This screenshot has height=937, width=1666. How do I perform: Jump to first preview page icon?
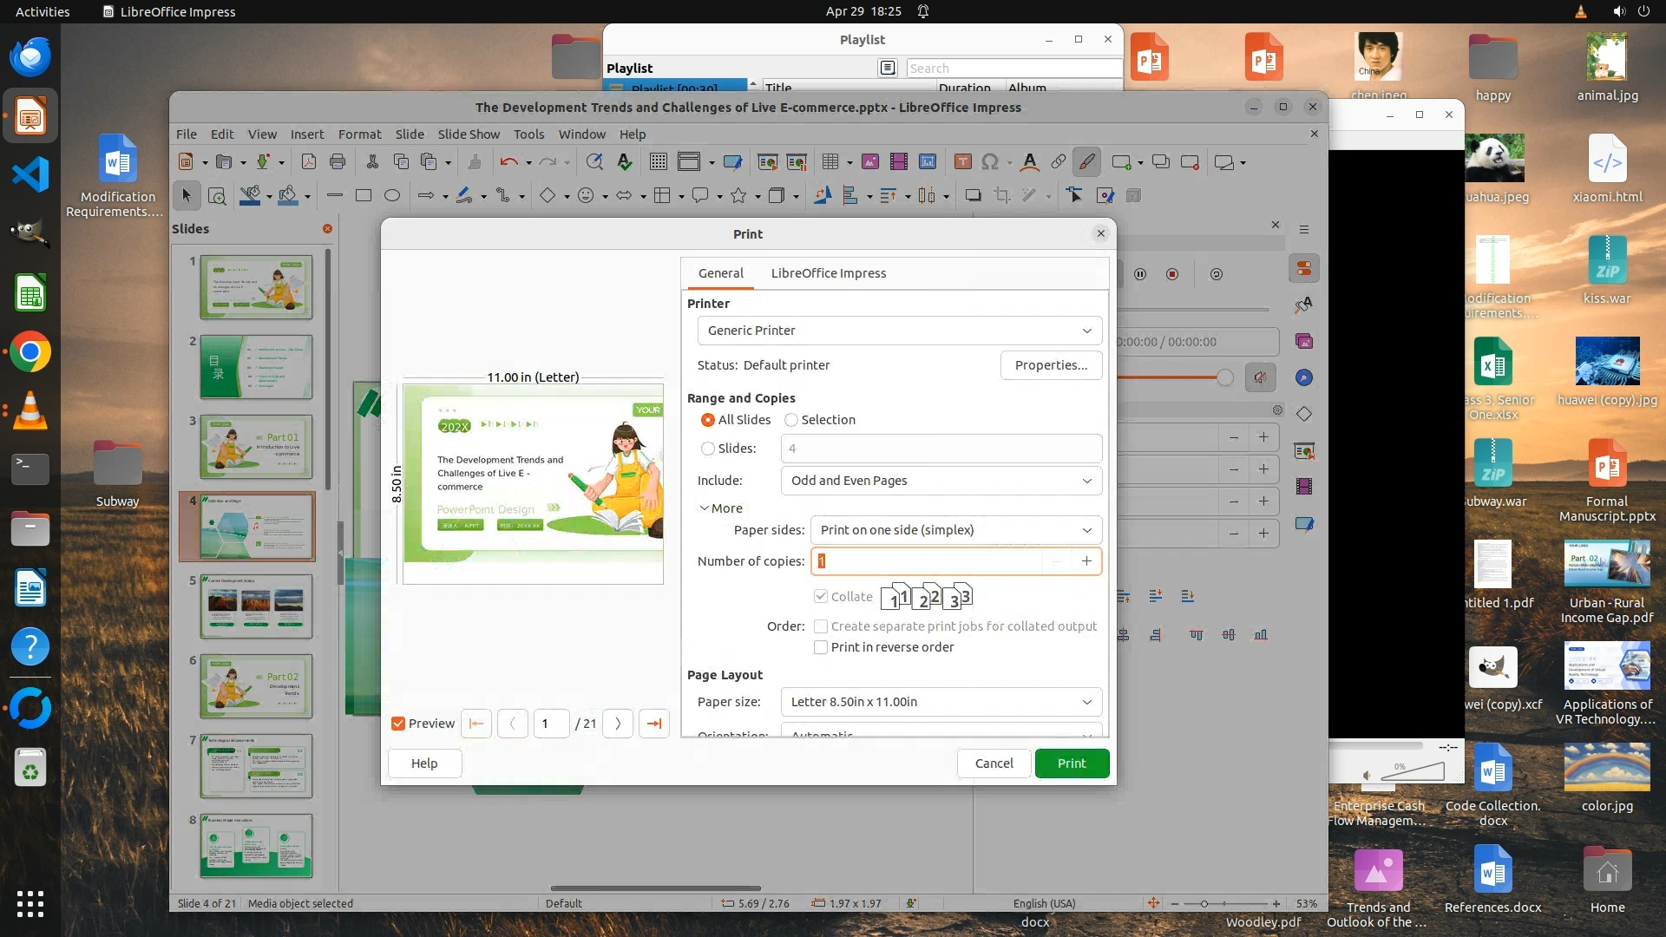[x=476, y=724]
